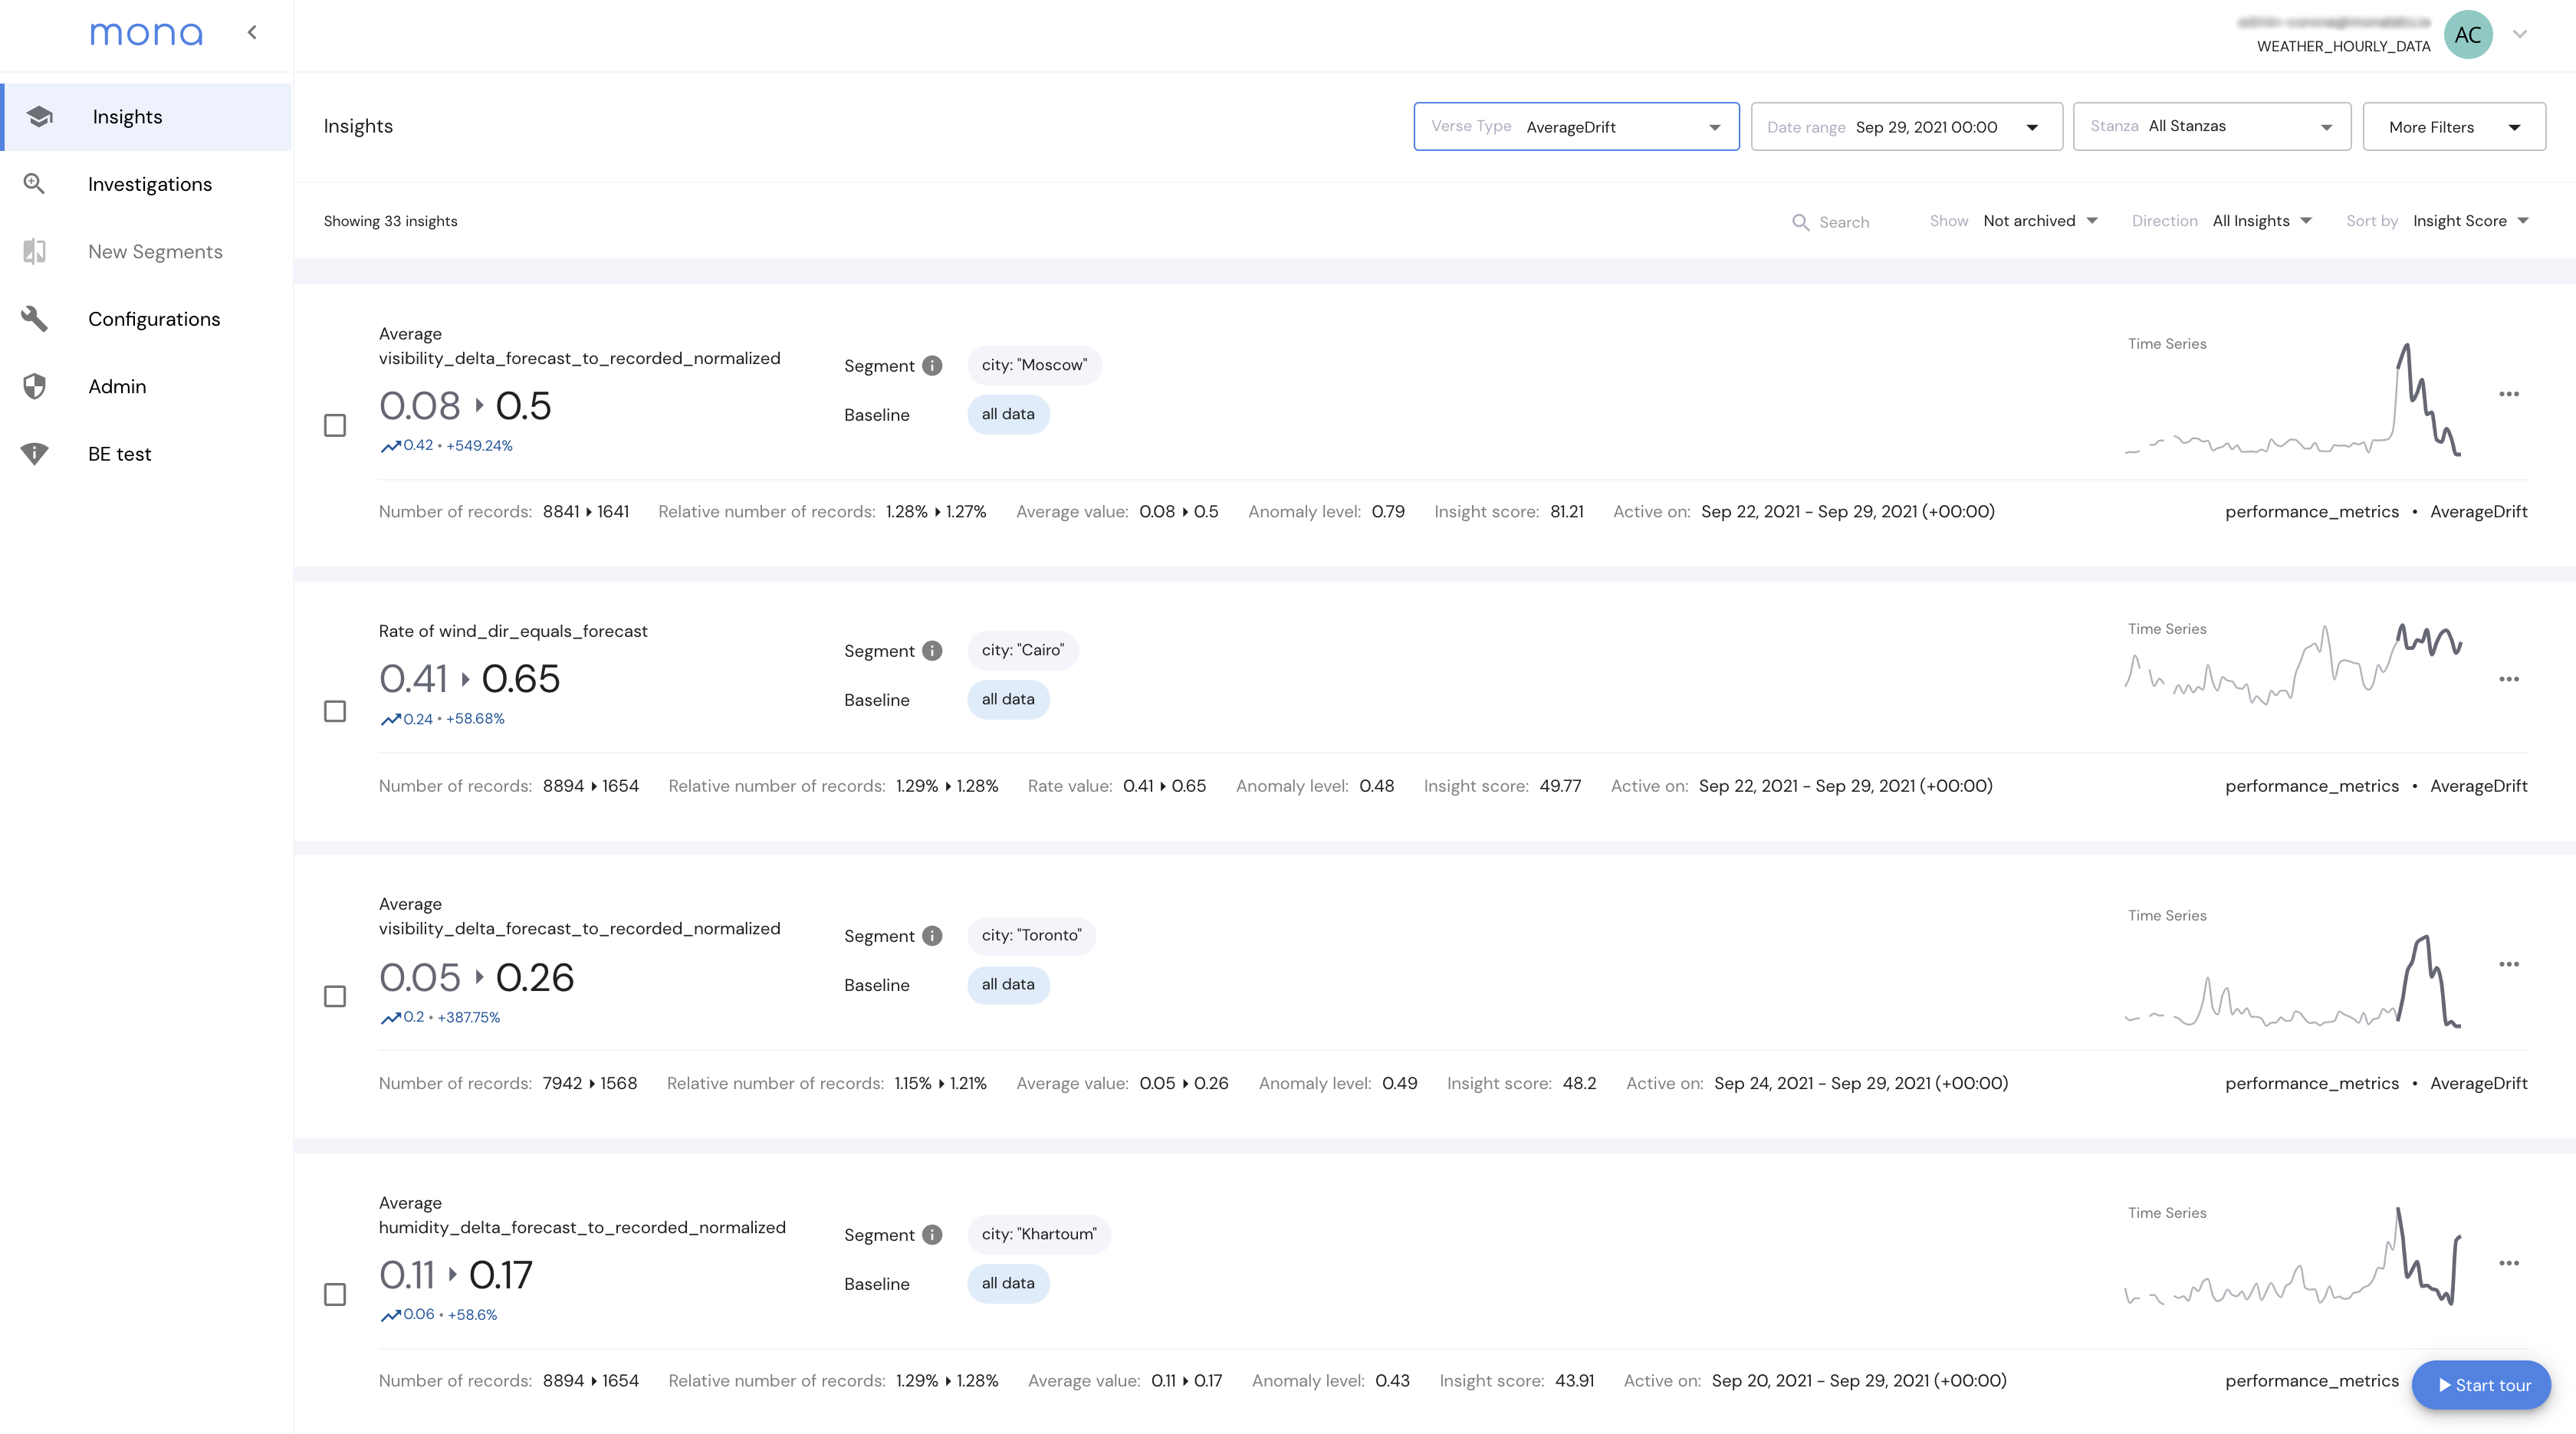Click the BE test diamond icon
This screenshot has width=2576, height=1434.
(x=34, y=454)
